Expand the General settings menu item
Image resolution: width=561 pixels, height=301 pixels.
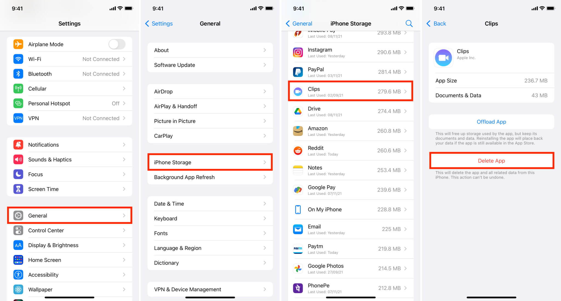coord(70,215)
